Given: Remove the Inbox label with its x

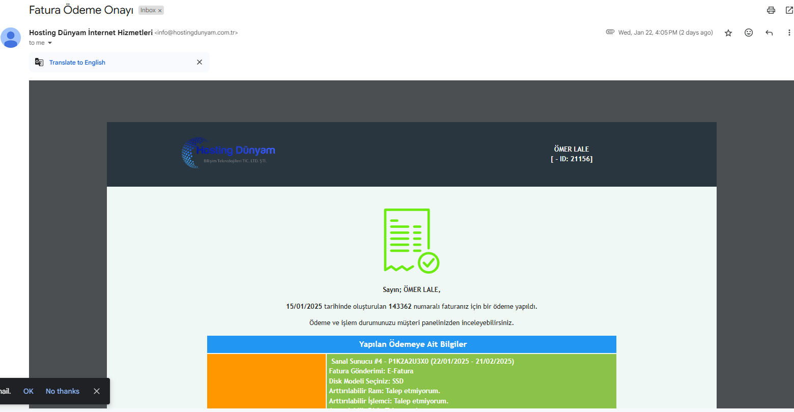Looking at the screenshot, I should coord(160,11).
